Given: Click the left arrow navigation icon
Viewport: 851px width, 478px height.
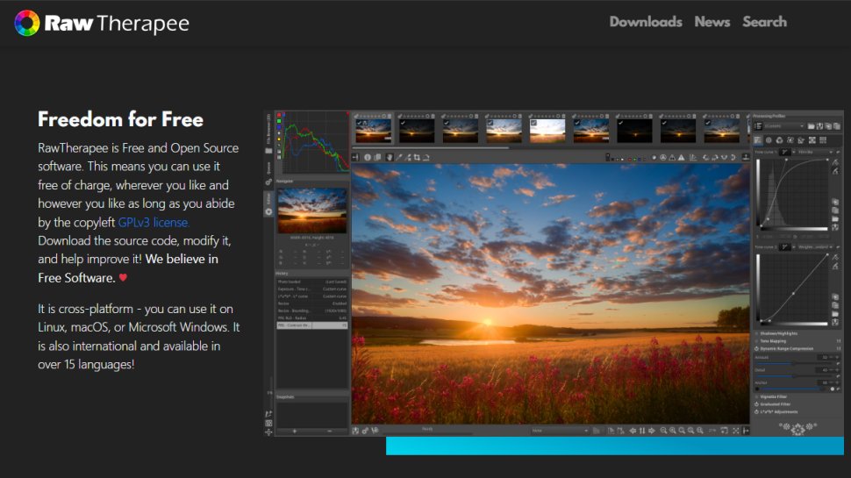Looking at the screenshot, I should pyautogui.click(x=633, y=431).
